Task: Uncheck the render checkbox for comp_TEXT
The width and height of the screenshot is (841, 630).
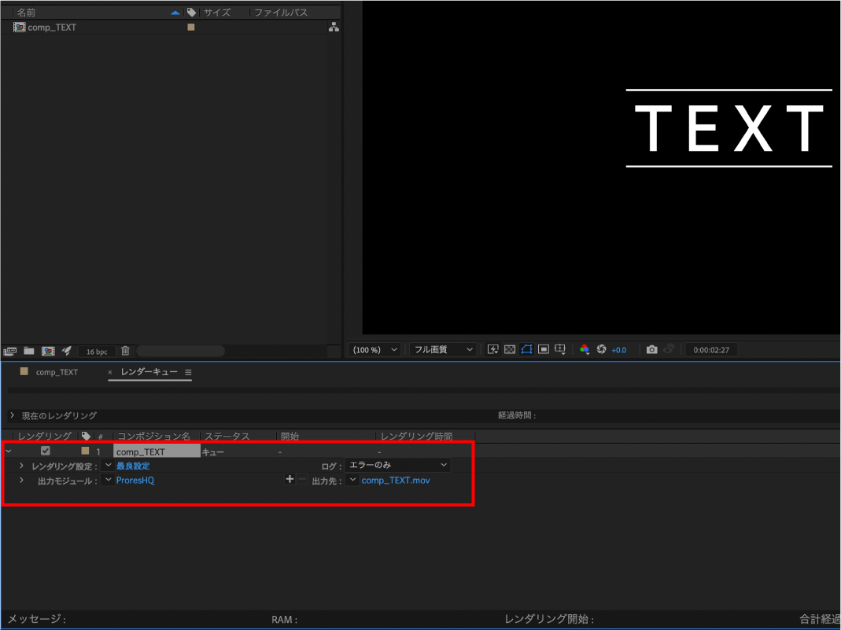Action: (x=46, y=451)
